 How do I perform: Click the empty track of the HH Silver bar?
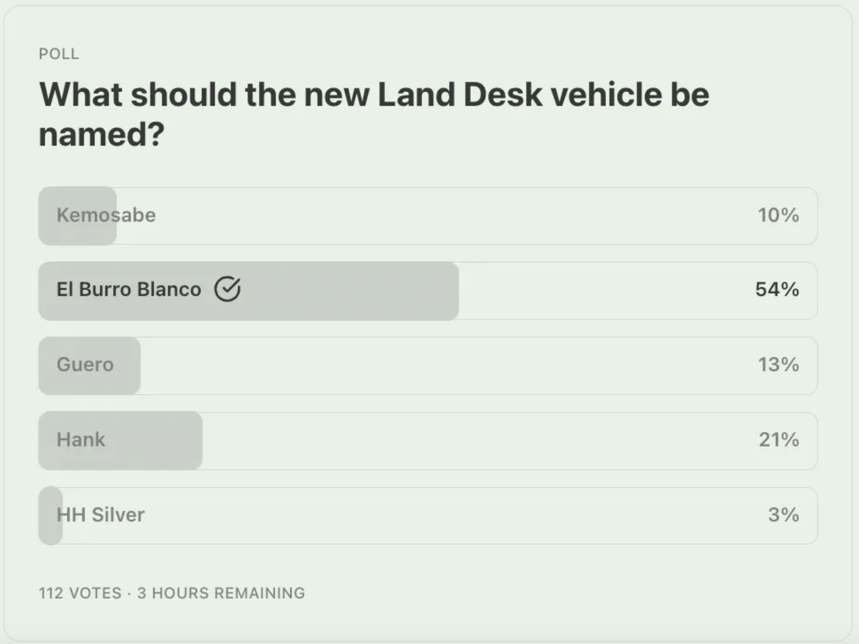pyautogui.click(x=434, y=516)
